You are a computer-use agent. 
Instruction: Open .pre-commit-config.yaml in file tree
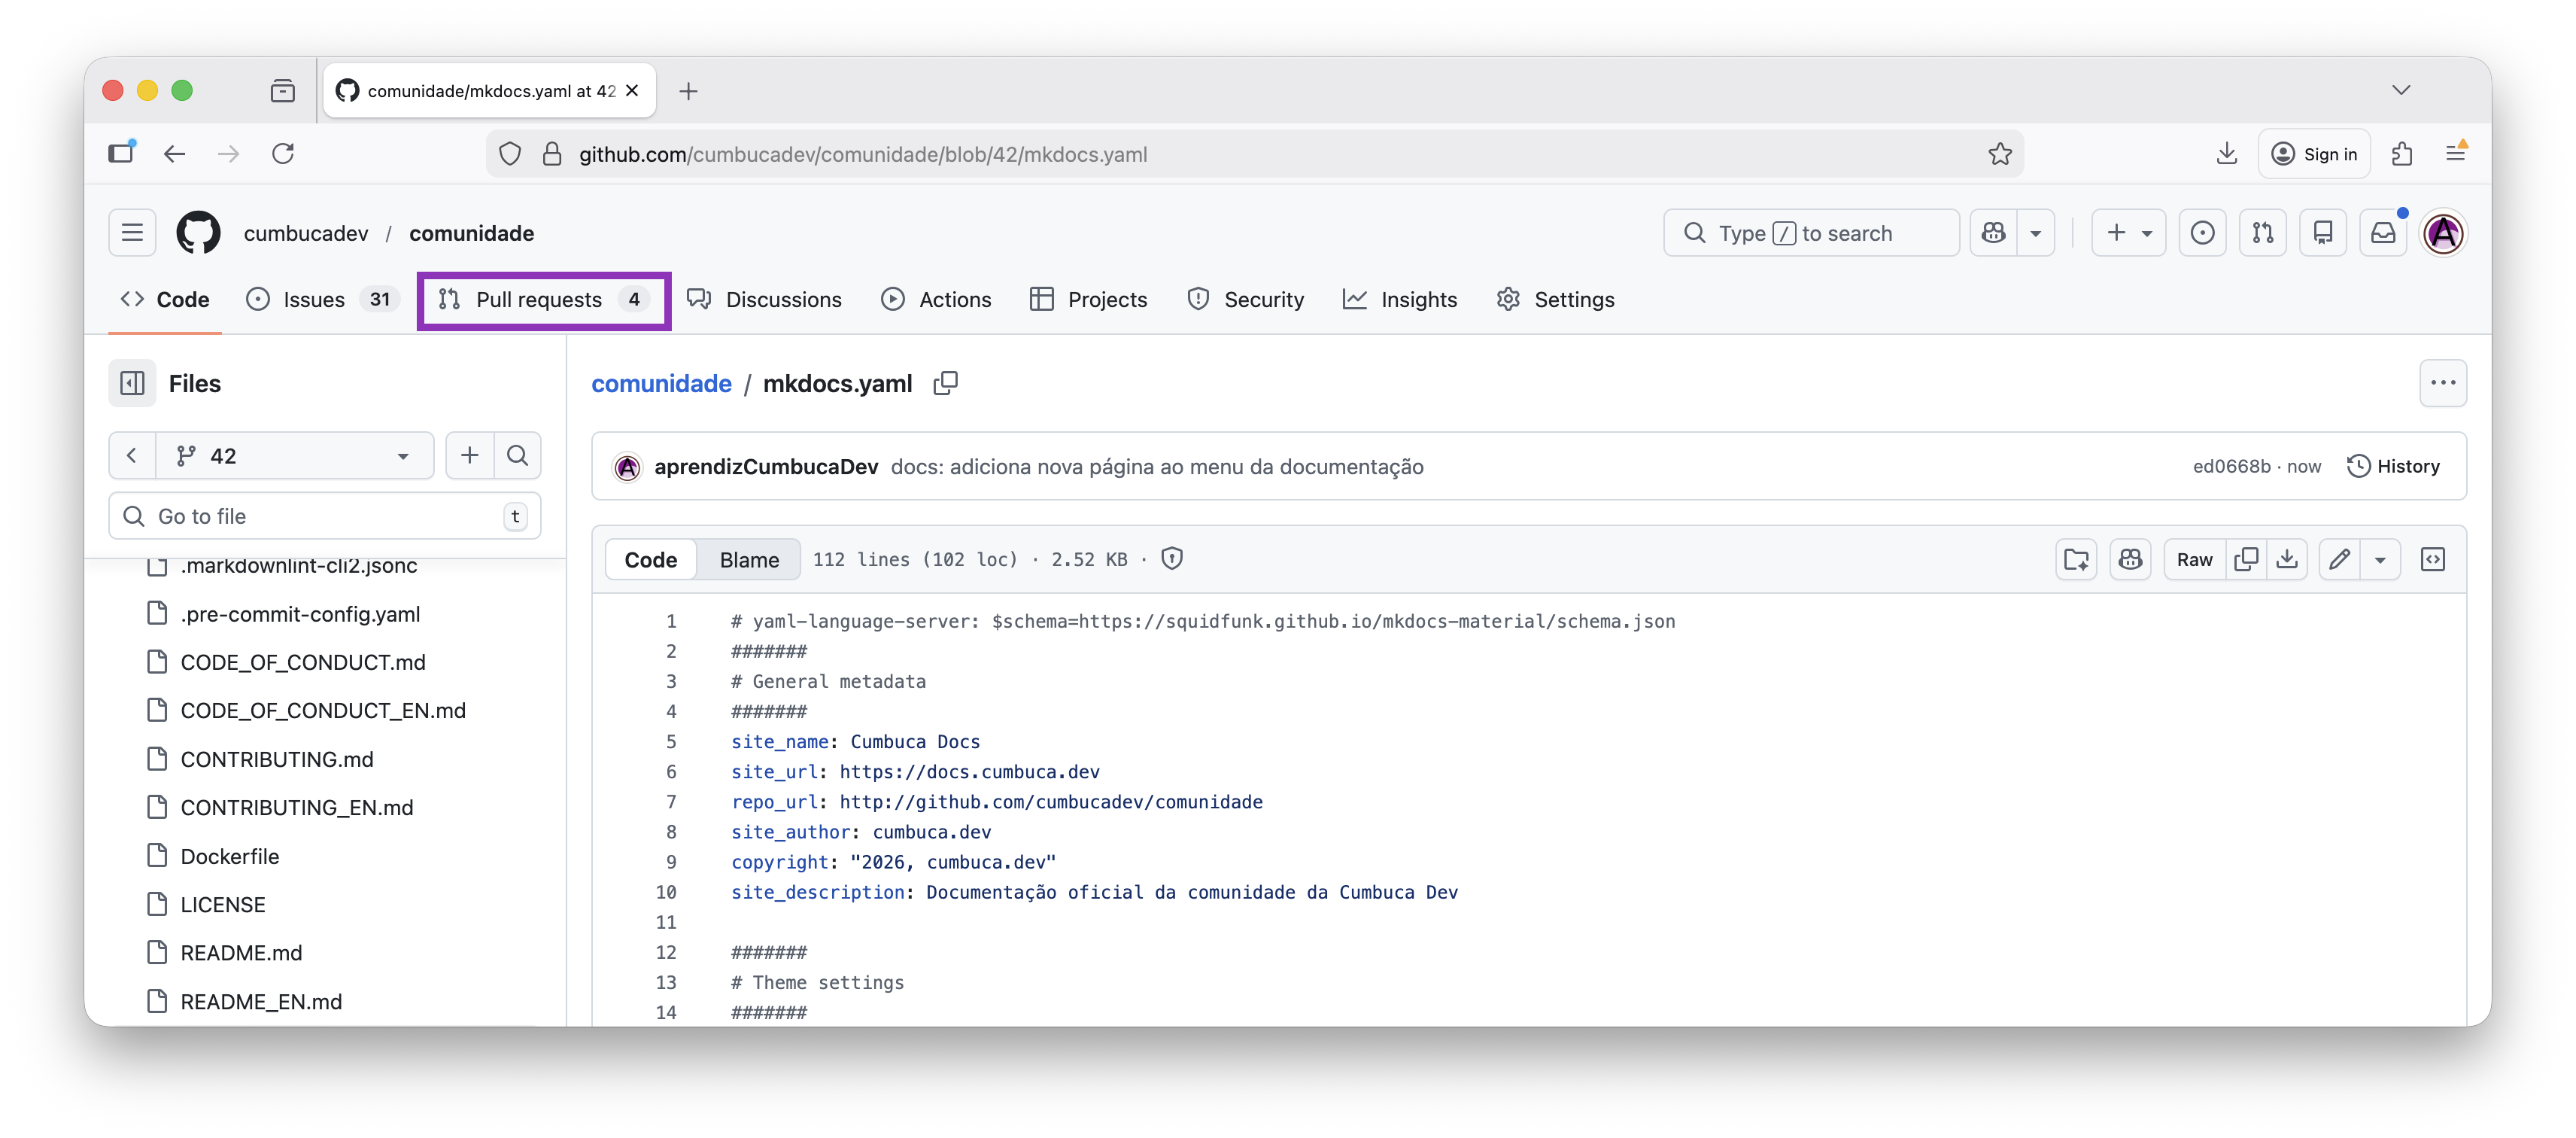299,614
